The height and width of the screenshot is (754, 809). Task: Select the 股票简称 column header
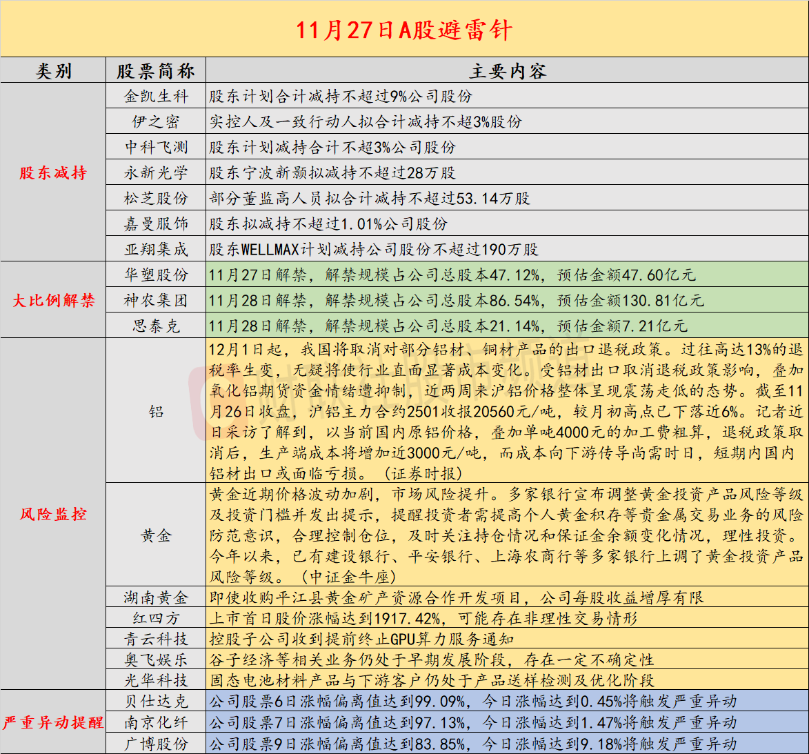(156, 71)
